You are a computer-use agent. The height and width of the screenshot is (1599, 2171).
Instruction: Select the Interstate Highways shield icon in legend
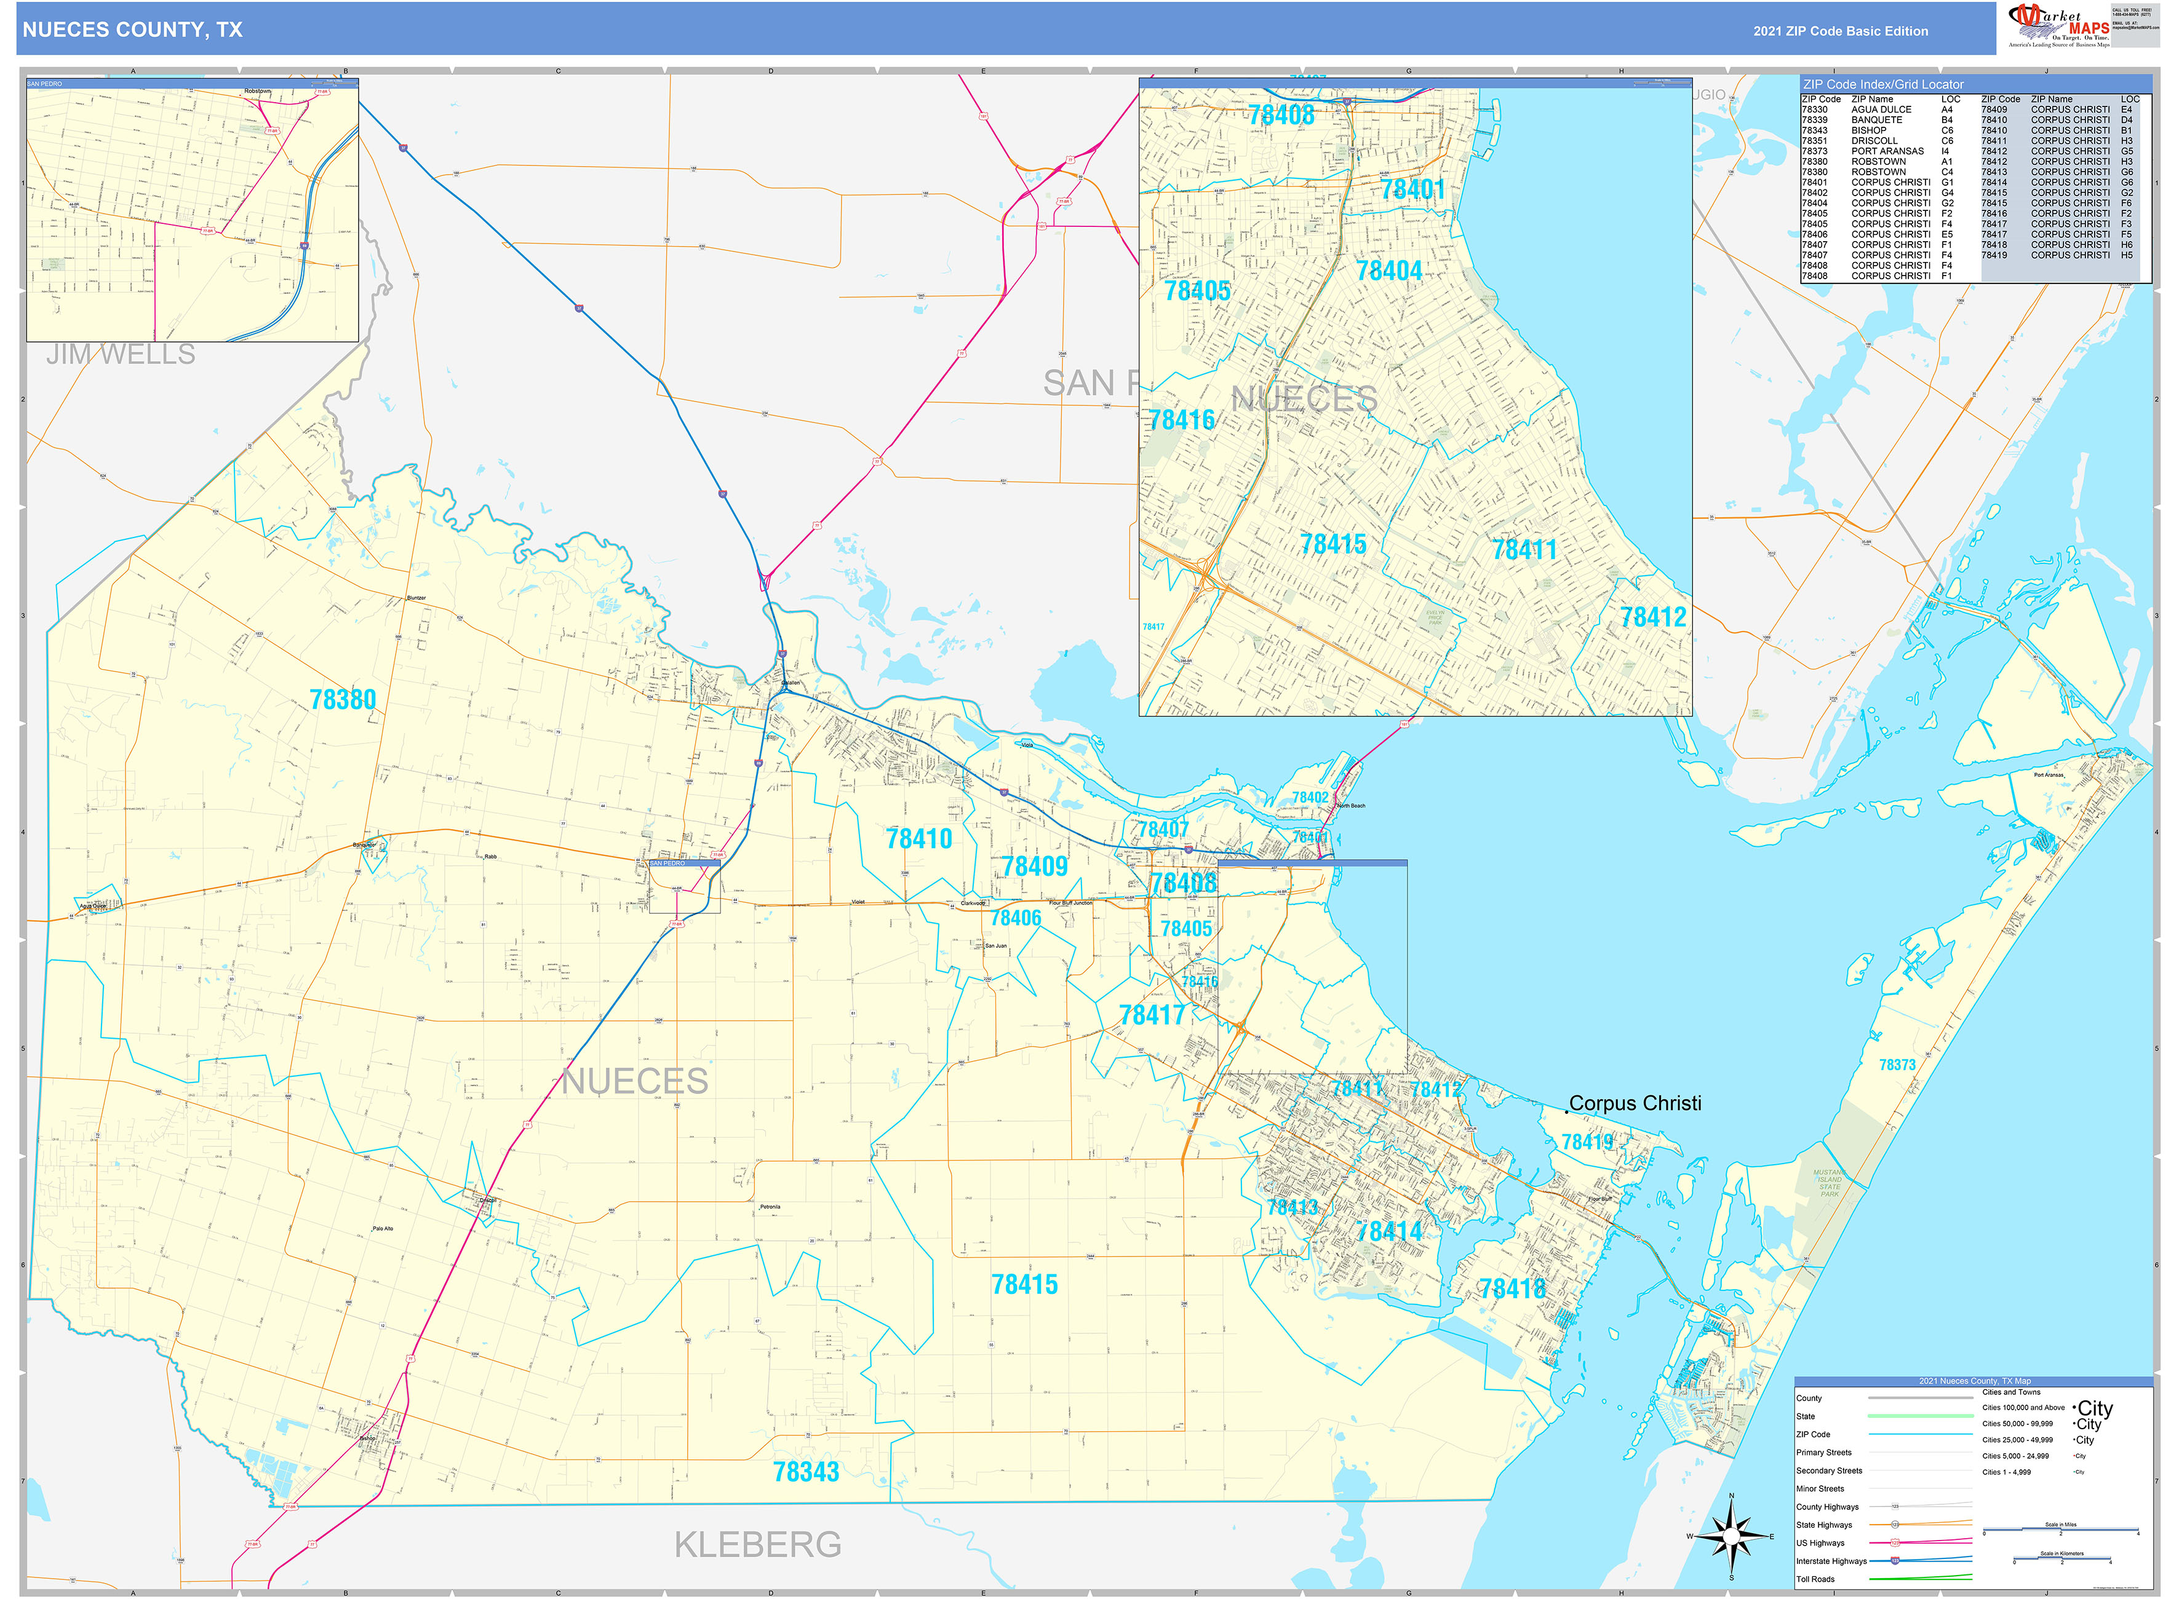pos(1895,1561)
